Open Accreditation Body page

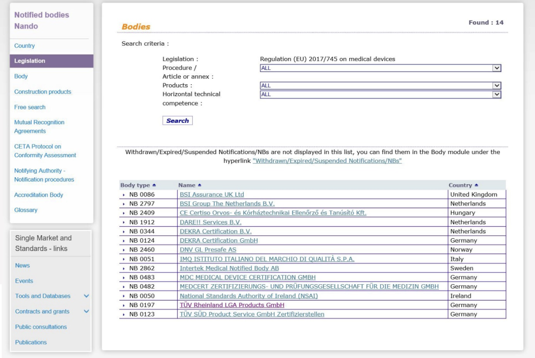39,195
